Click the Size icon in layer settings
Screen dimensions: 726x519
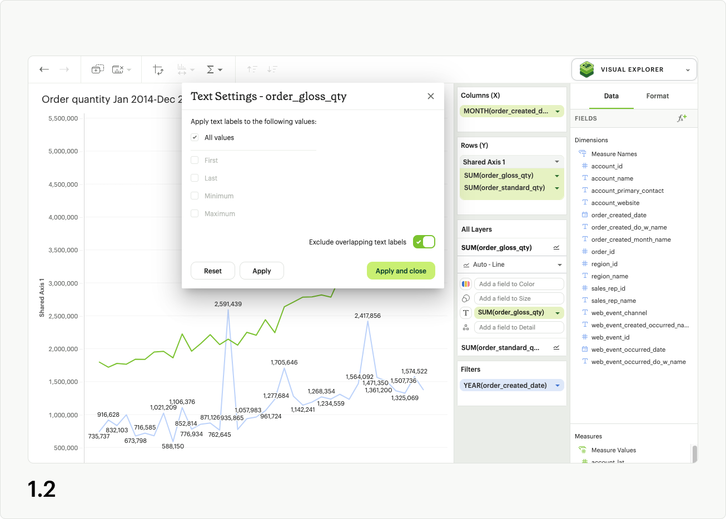(466, 298)
